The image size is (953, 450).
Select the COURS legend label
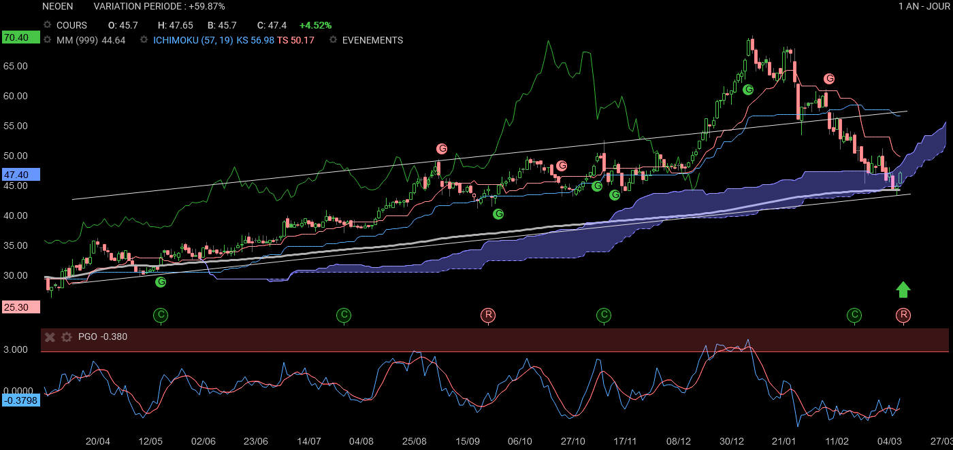(71, 25)
